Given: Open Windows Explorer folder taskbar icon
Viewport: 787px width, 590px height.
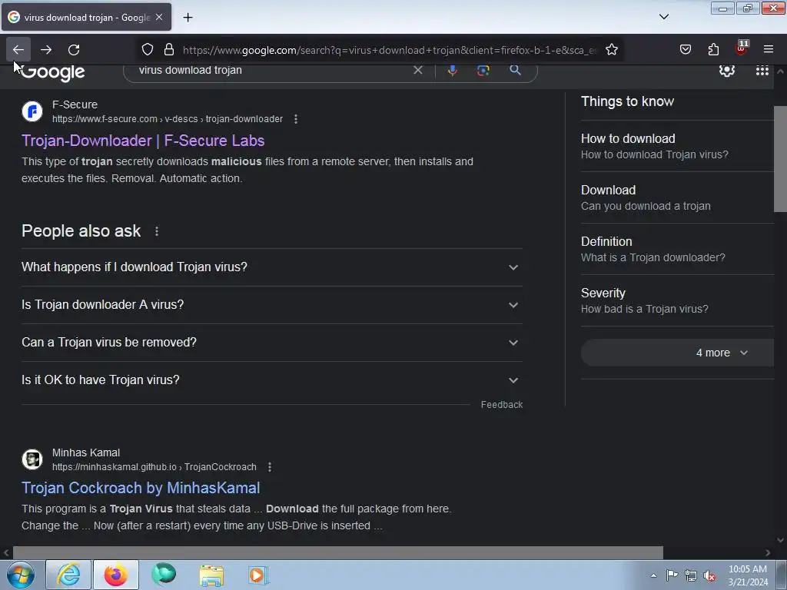Looking at the screenshot, I should (211, 575).
